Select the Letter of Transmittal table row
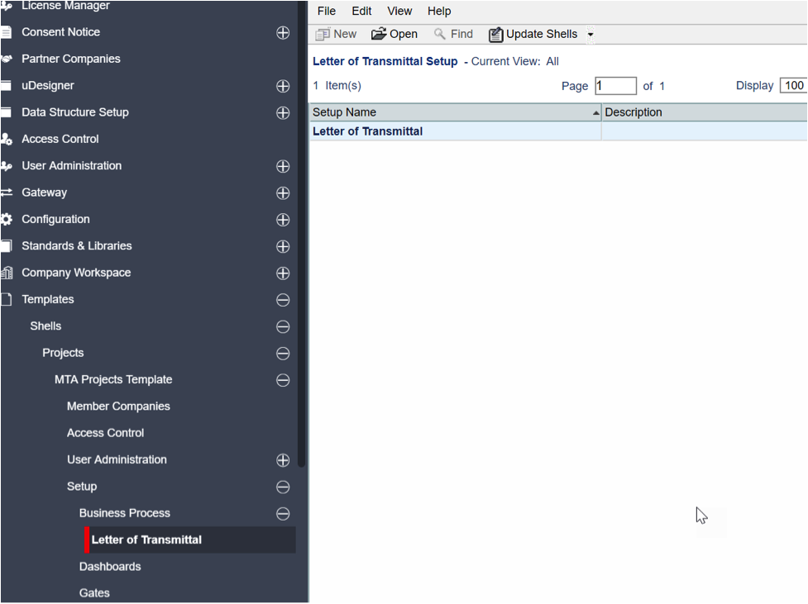808x604 pixels. 558,132
